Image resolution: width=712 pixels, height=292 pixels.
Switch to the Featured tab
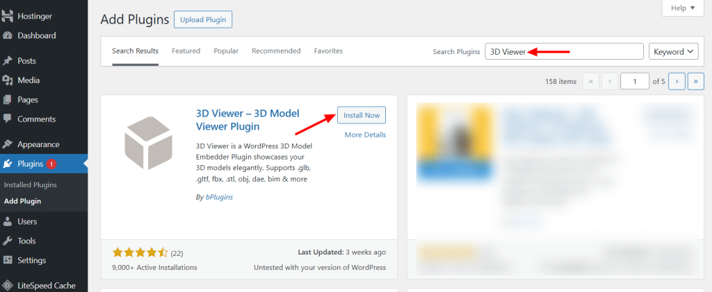pyautogui.click(x=186, y=51)
